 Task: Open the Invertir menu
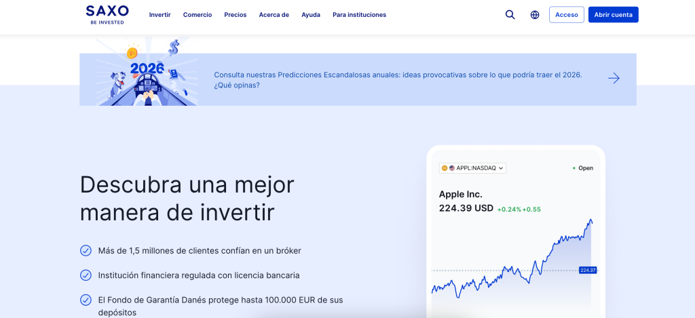coord(159,15)
